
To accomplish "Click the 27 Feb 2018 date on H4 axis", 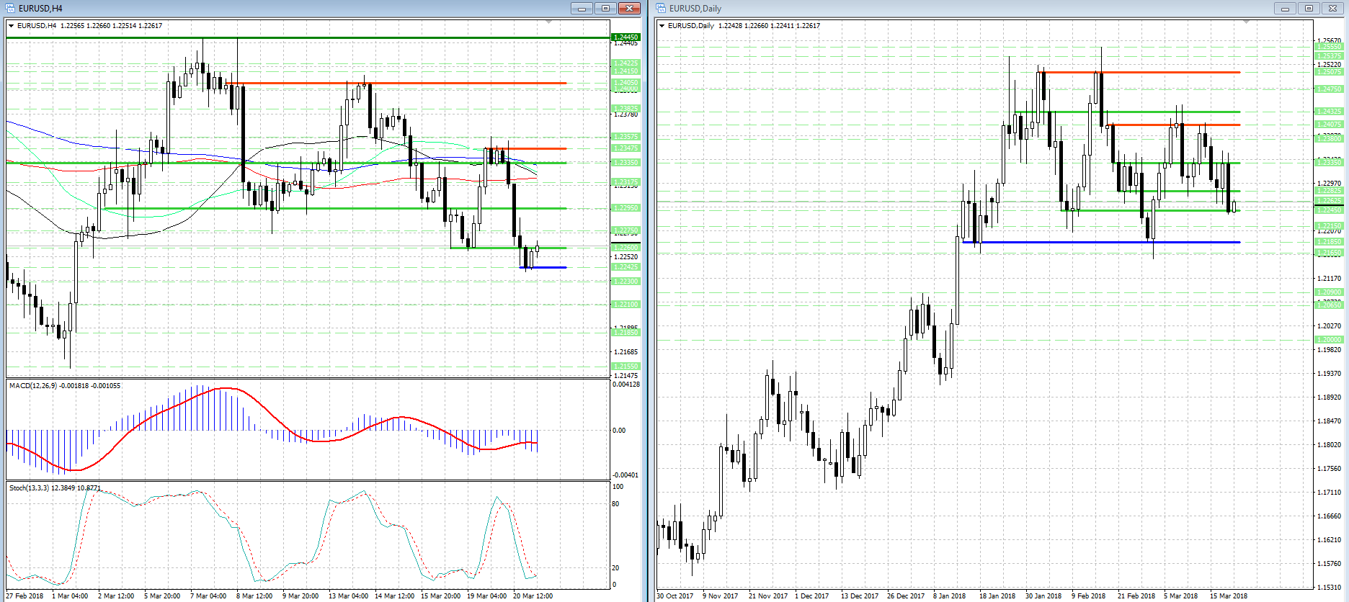I will pos(25,596).
